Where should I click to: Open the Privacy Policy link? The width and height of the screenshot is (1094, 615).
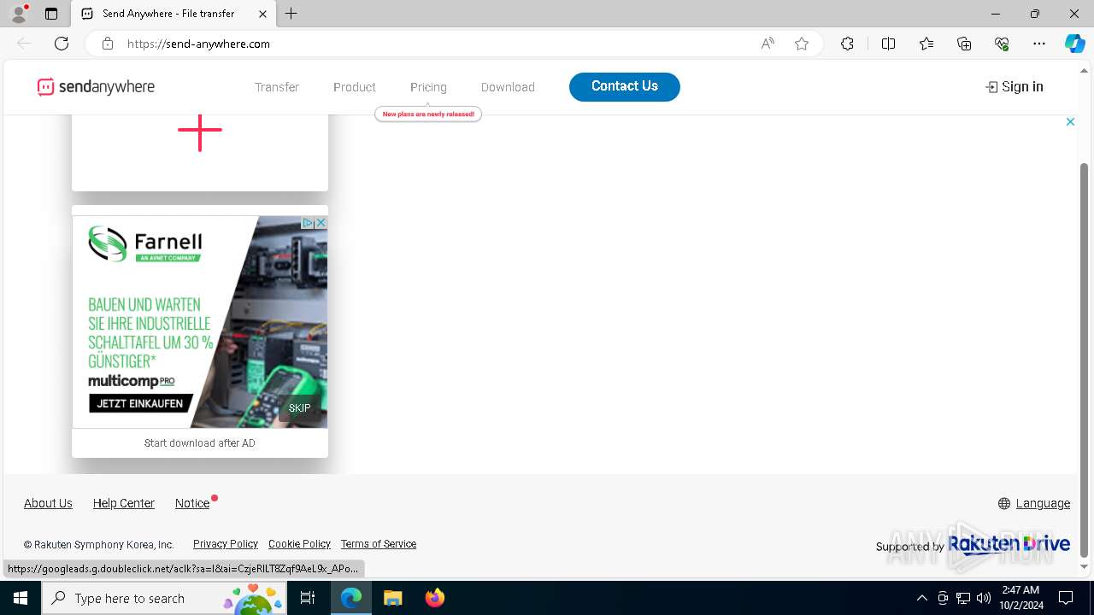point(226,544)
